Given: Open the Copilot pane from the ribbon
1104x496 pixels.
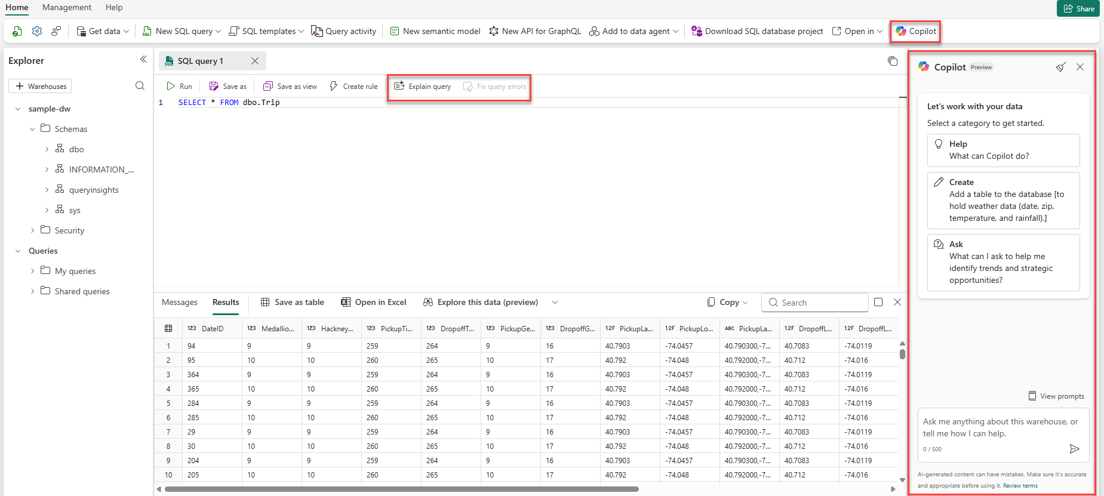Looking at the screenshot, I should 915,31.
